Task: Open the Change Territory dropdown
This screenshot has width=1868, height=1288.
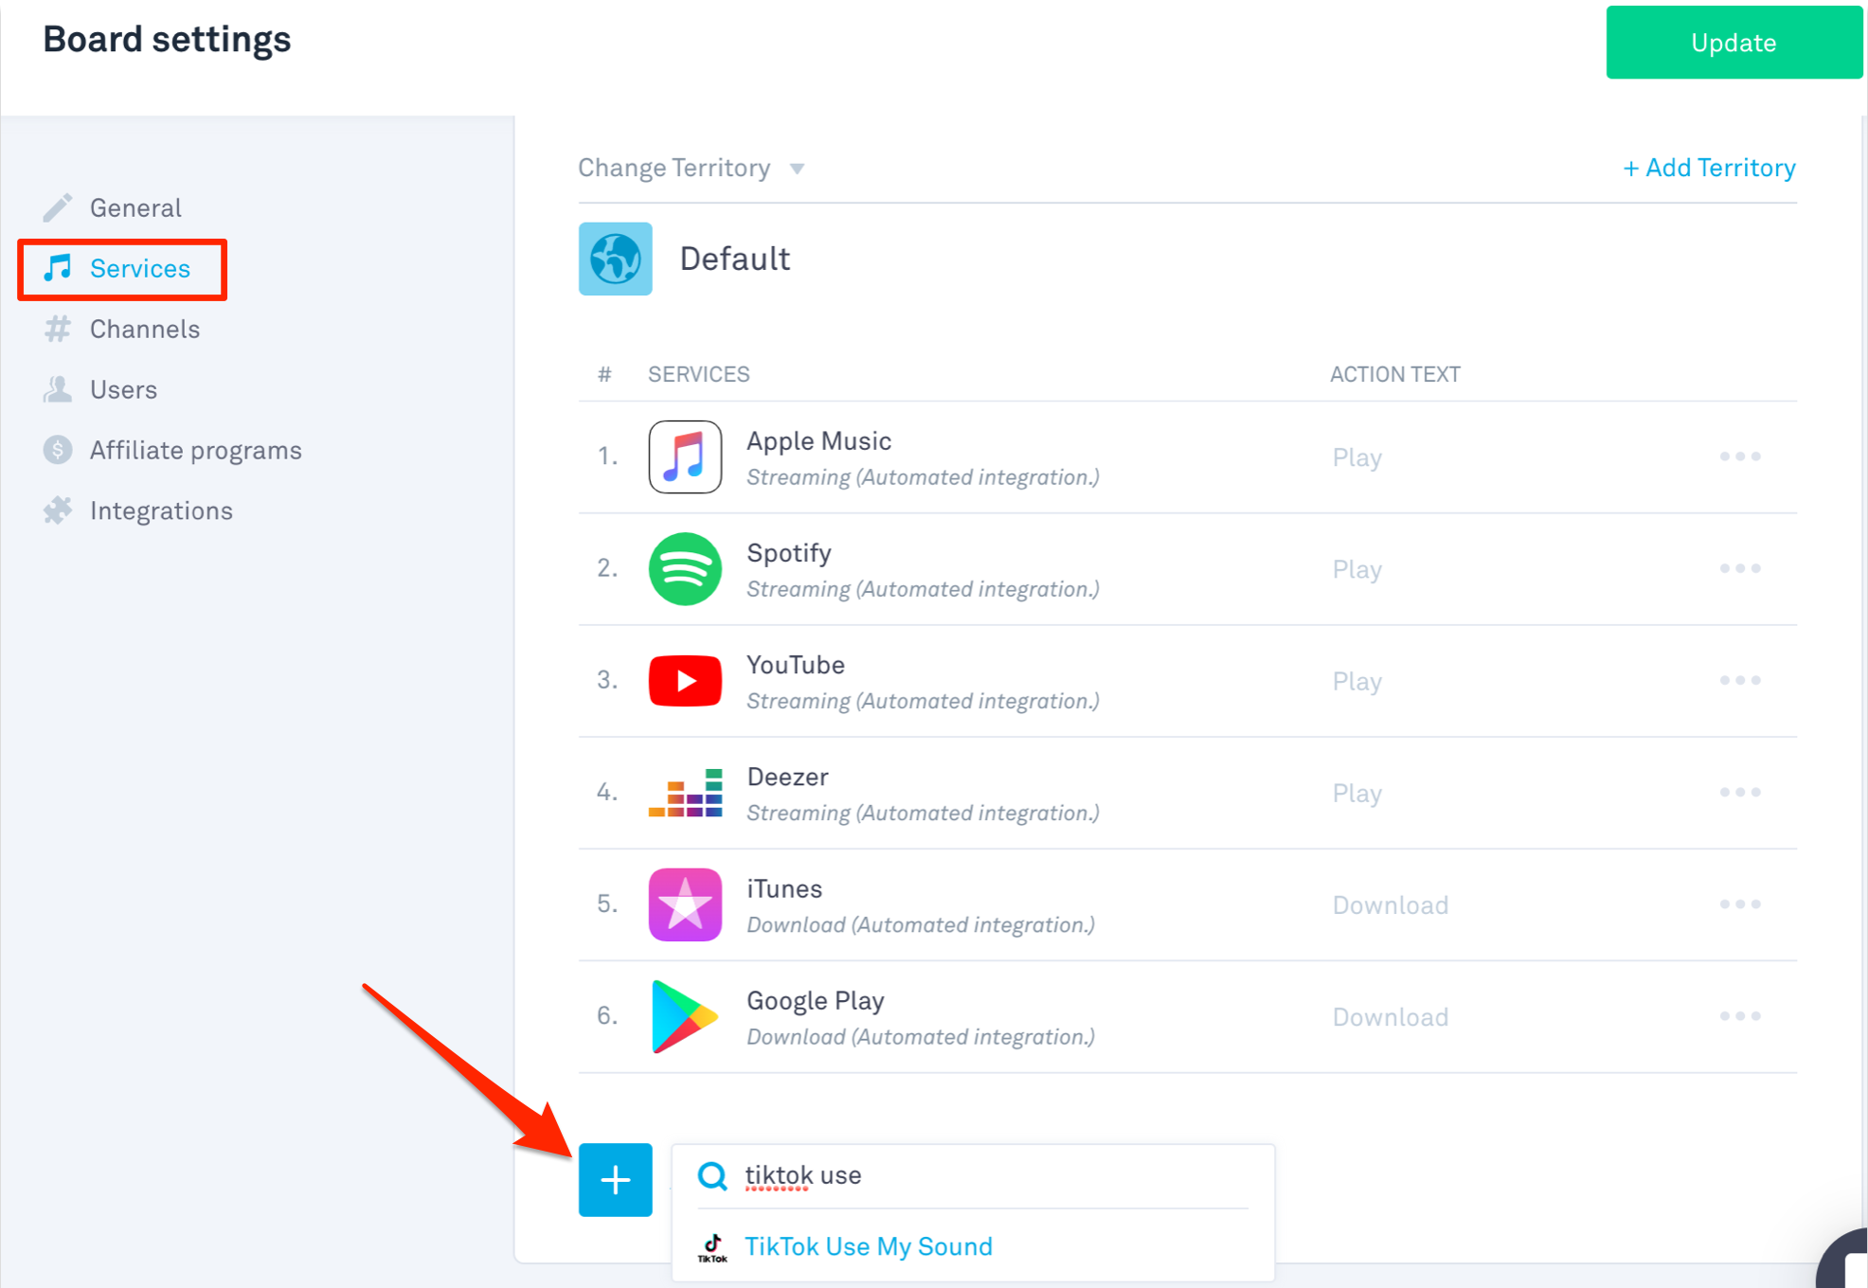Action: 692,168
